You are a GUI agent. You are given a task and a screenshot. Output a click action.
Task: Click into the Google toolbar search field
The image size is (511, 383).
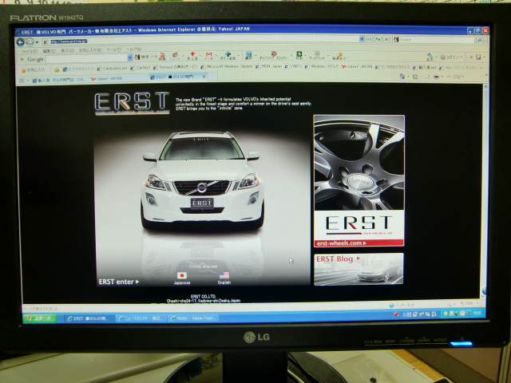(x=87, y=58)
